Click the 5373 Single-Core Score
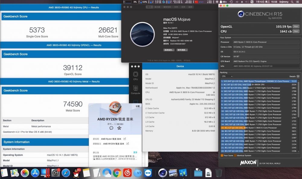The width and height of the screenshot is (302, 179). point(37,30)
